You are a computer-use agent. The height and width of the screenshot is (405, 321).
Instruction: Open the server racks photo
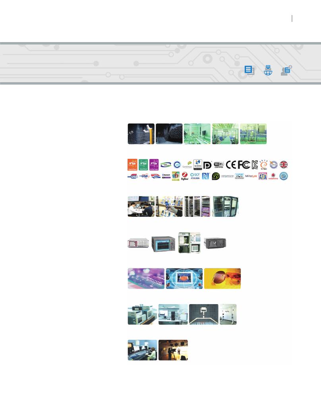[x=197, y=206]
